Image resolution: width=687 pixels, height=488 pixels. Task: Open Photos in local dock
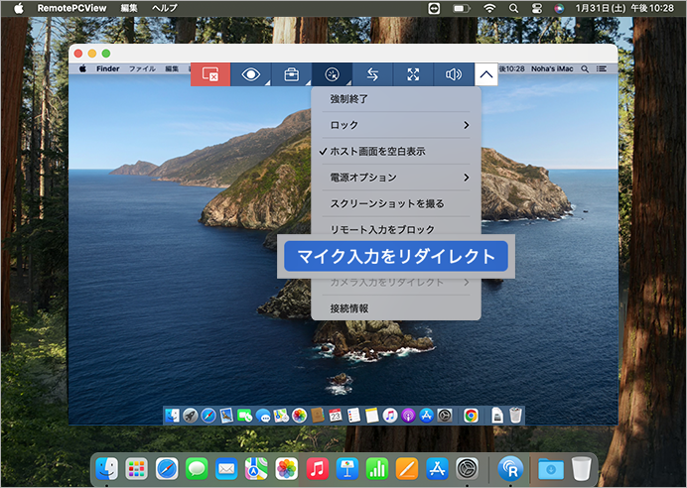(x=287, y=469)
